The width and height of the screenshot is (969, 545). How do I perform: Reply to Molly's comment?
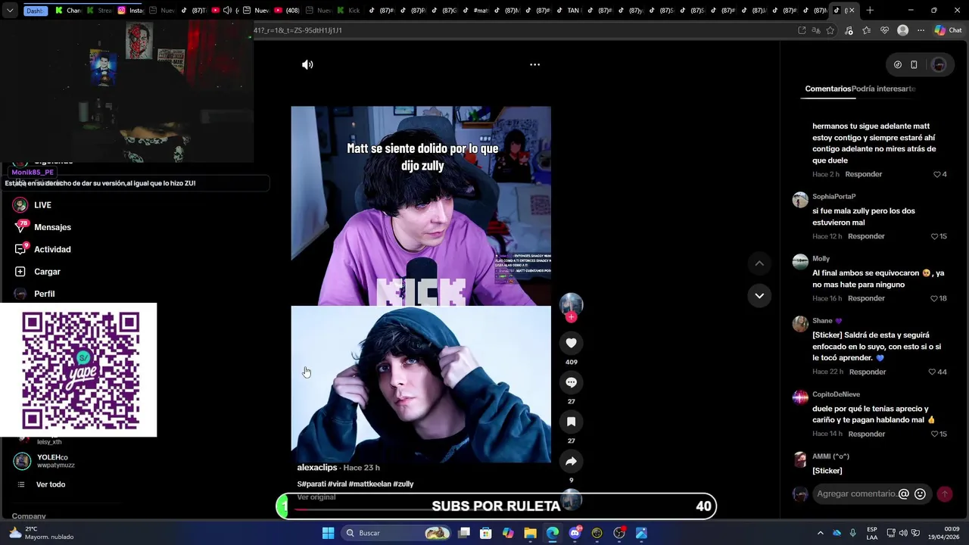(866, 298)
